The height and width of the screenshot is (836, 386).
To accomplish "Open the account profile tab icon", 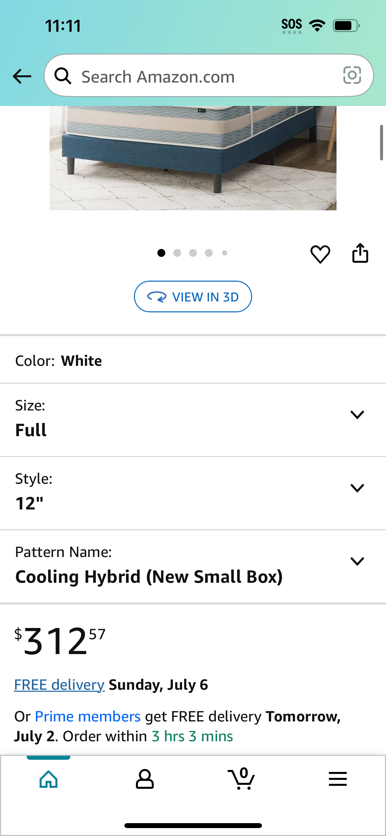I will [x=145, y=779].
